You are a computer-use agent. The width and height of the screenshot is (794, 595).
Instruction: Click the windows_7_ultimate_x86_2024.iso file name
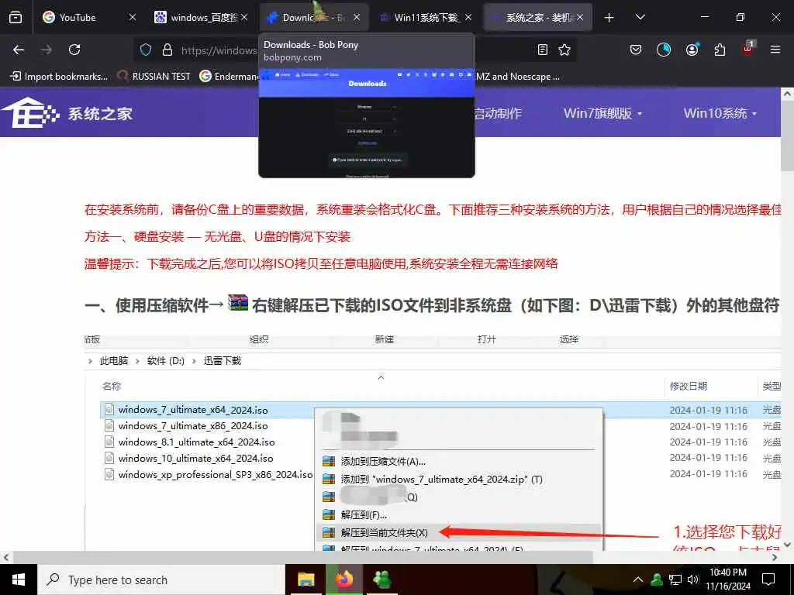point(192,426)
